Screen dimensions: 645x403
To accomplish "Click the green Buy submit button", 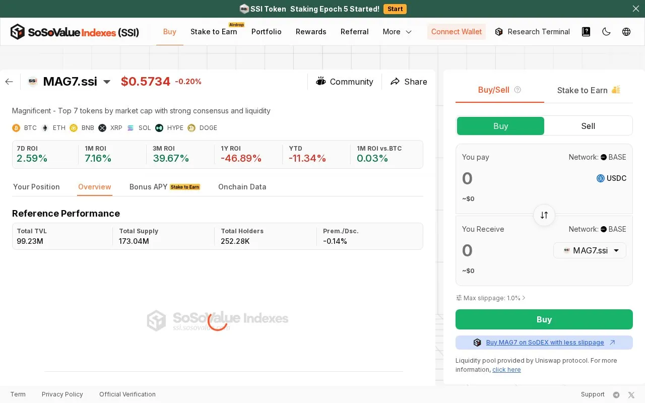I will pyautogui.click(x=544, y=319).
